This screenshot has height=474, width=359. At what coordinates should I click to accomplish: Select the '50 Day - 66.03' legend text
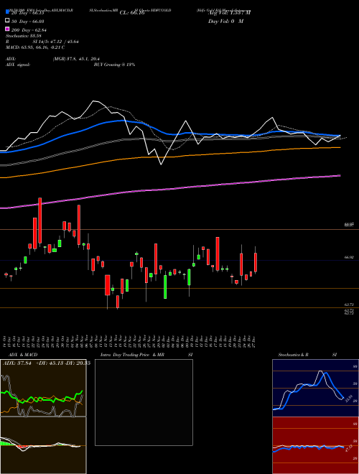tap(28, 21)
